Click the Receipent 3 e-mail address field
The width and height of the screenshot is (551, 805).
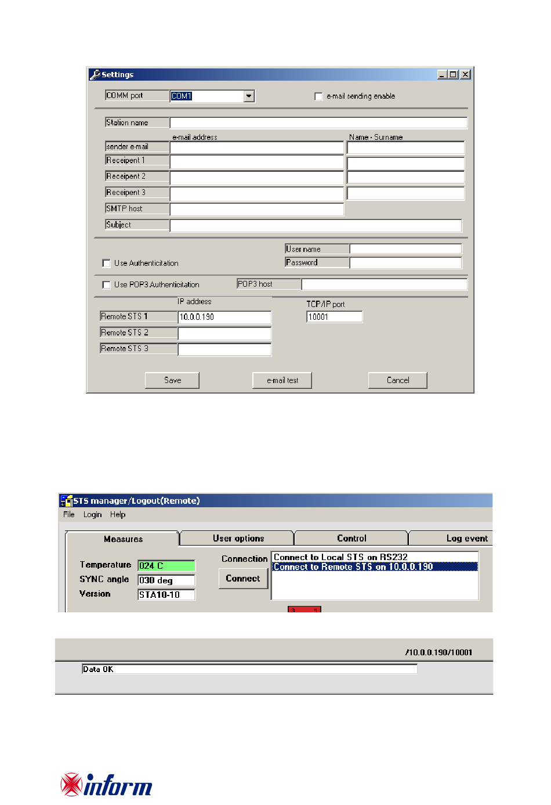pos(257,193)
